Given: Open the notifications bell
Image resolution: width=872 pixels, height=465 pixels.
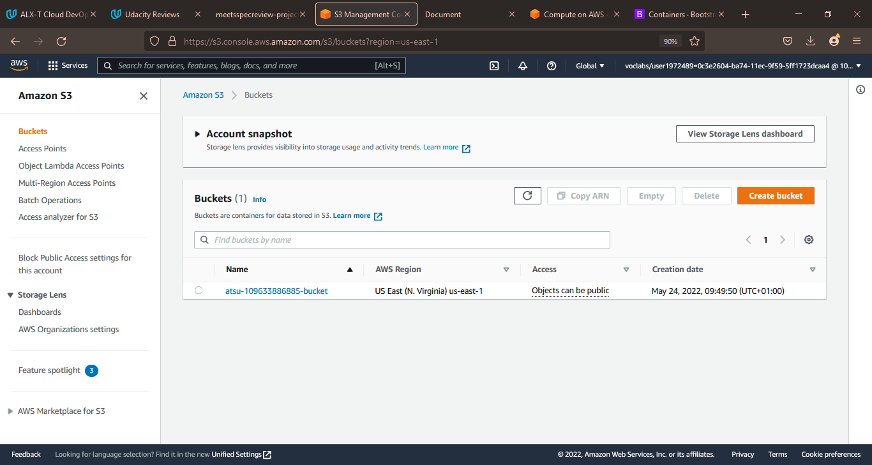Looking at the screenshot, I should click(523, 65).
